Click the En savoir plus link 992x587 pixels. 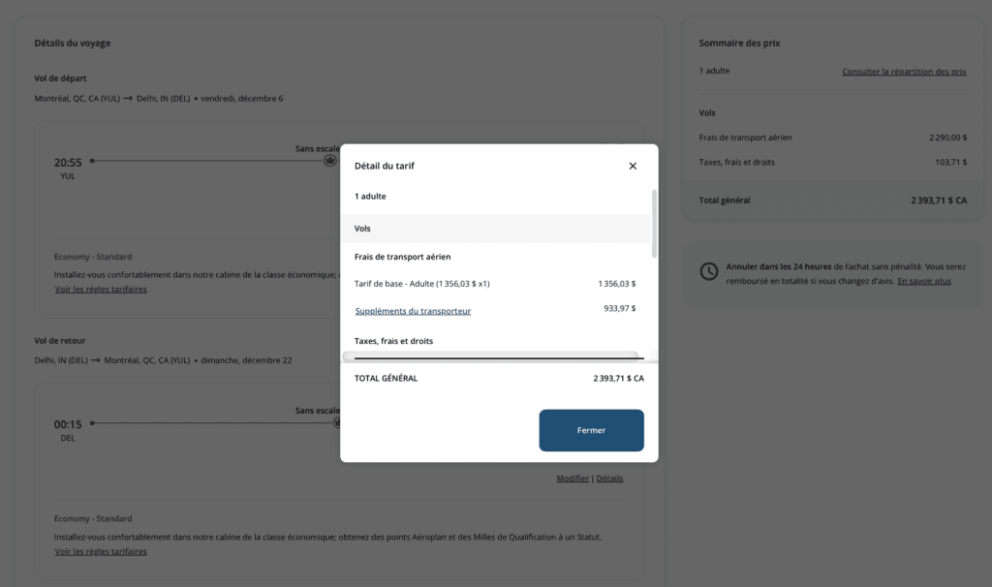(x=923, y=281)
